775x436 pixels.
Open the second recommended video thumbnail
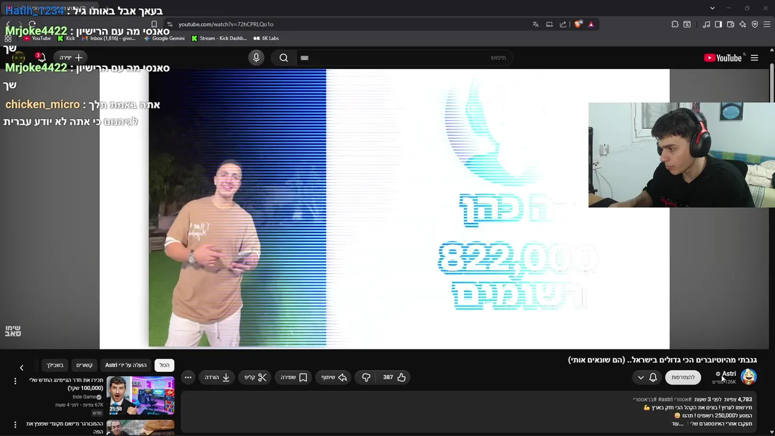[140, 428]
